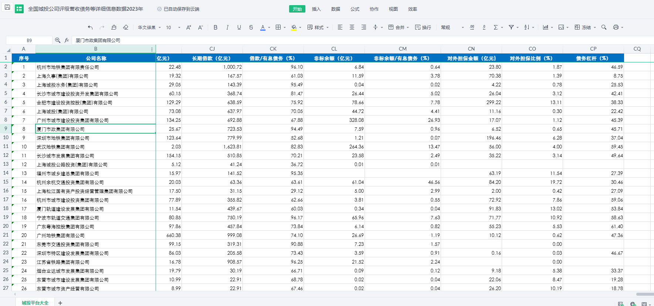
Task: Expand the 冻结 freeze dropdown arrow
Action: 595,27
